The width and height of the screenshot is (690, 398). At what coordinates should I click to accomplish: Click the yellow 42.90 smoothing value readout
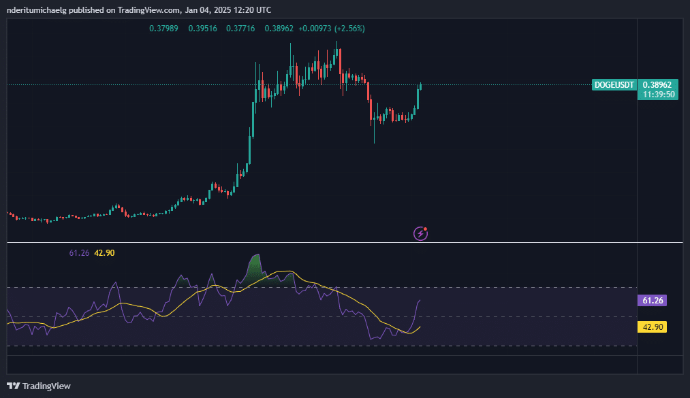(x=104, y=252)
